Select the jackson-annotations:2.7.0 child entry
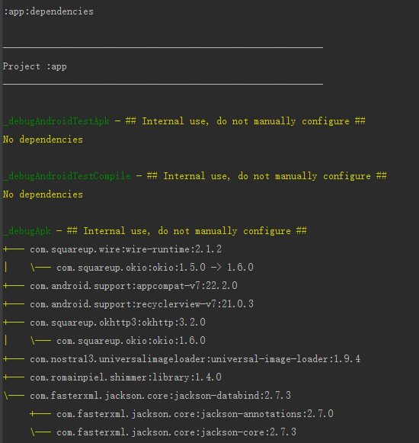This screenshot has height=443, width=419. [x=195, y=414]
